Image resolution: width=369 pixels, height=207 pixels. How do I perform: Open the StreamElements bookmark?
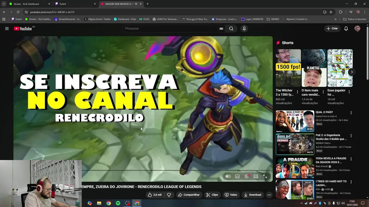tap(68, 19)
